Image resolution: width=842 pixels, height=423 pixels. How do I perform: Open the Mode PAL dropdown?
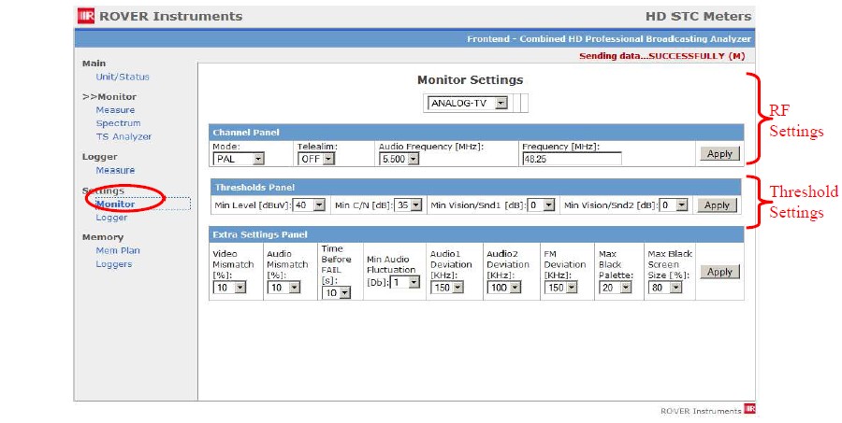[x=239, y=160]
